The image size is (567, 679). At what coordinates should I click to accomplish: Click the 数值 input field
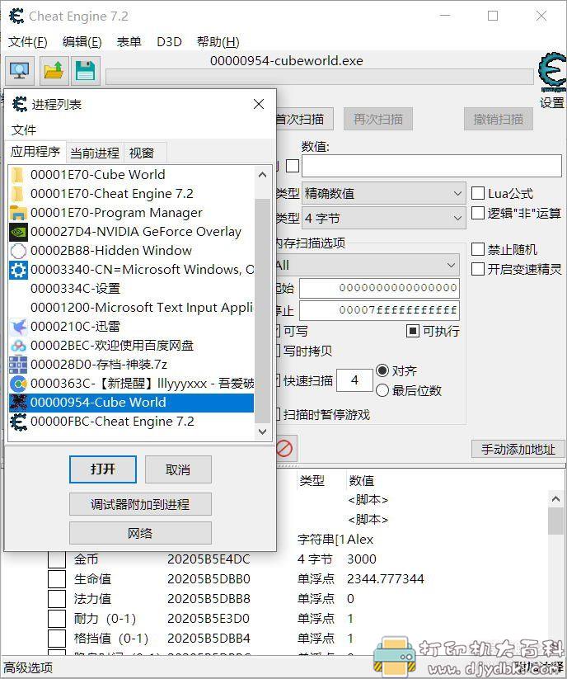click(432, 166)
